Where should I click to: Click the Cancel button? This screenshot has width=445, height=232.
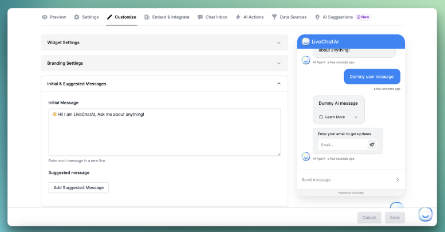[369, 218]
